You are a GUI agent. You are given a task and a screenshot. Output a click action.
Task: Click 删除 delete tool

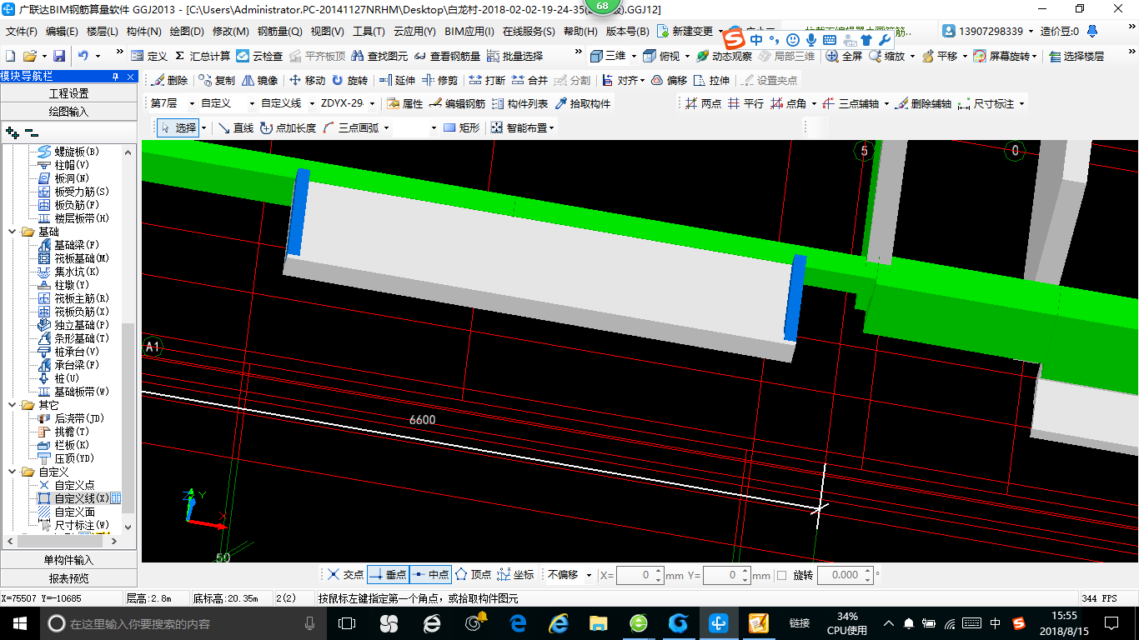[170, 81]
